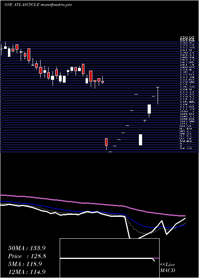Image resolution: width=199 pixels, height=278 pixels.
Task: Select the 12MA : 114.9 label
Action: [x=27, y=272]
